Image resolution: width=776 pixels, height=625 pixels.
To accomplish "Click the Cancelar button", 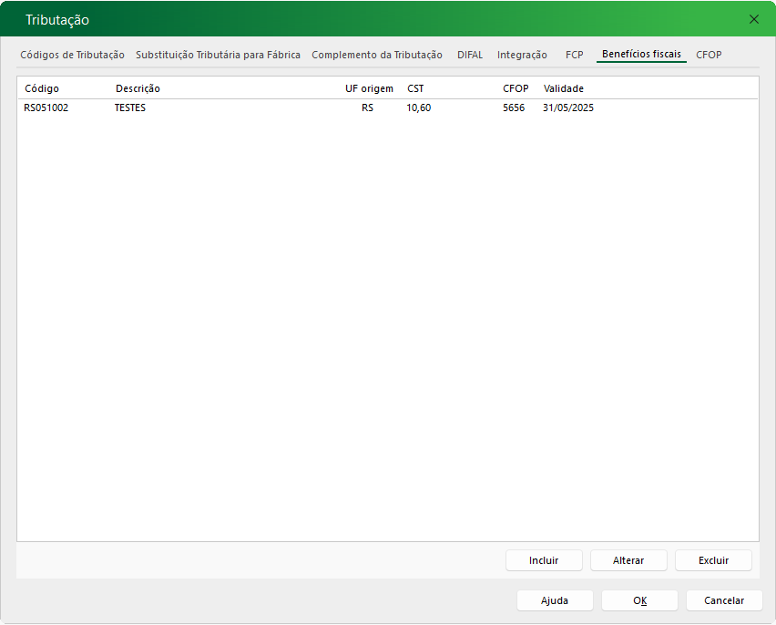I will point(724,600).
